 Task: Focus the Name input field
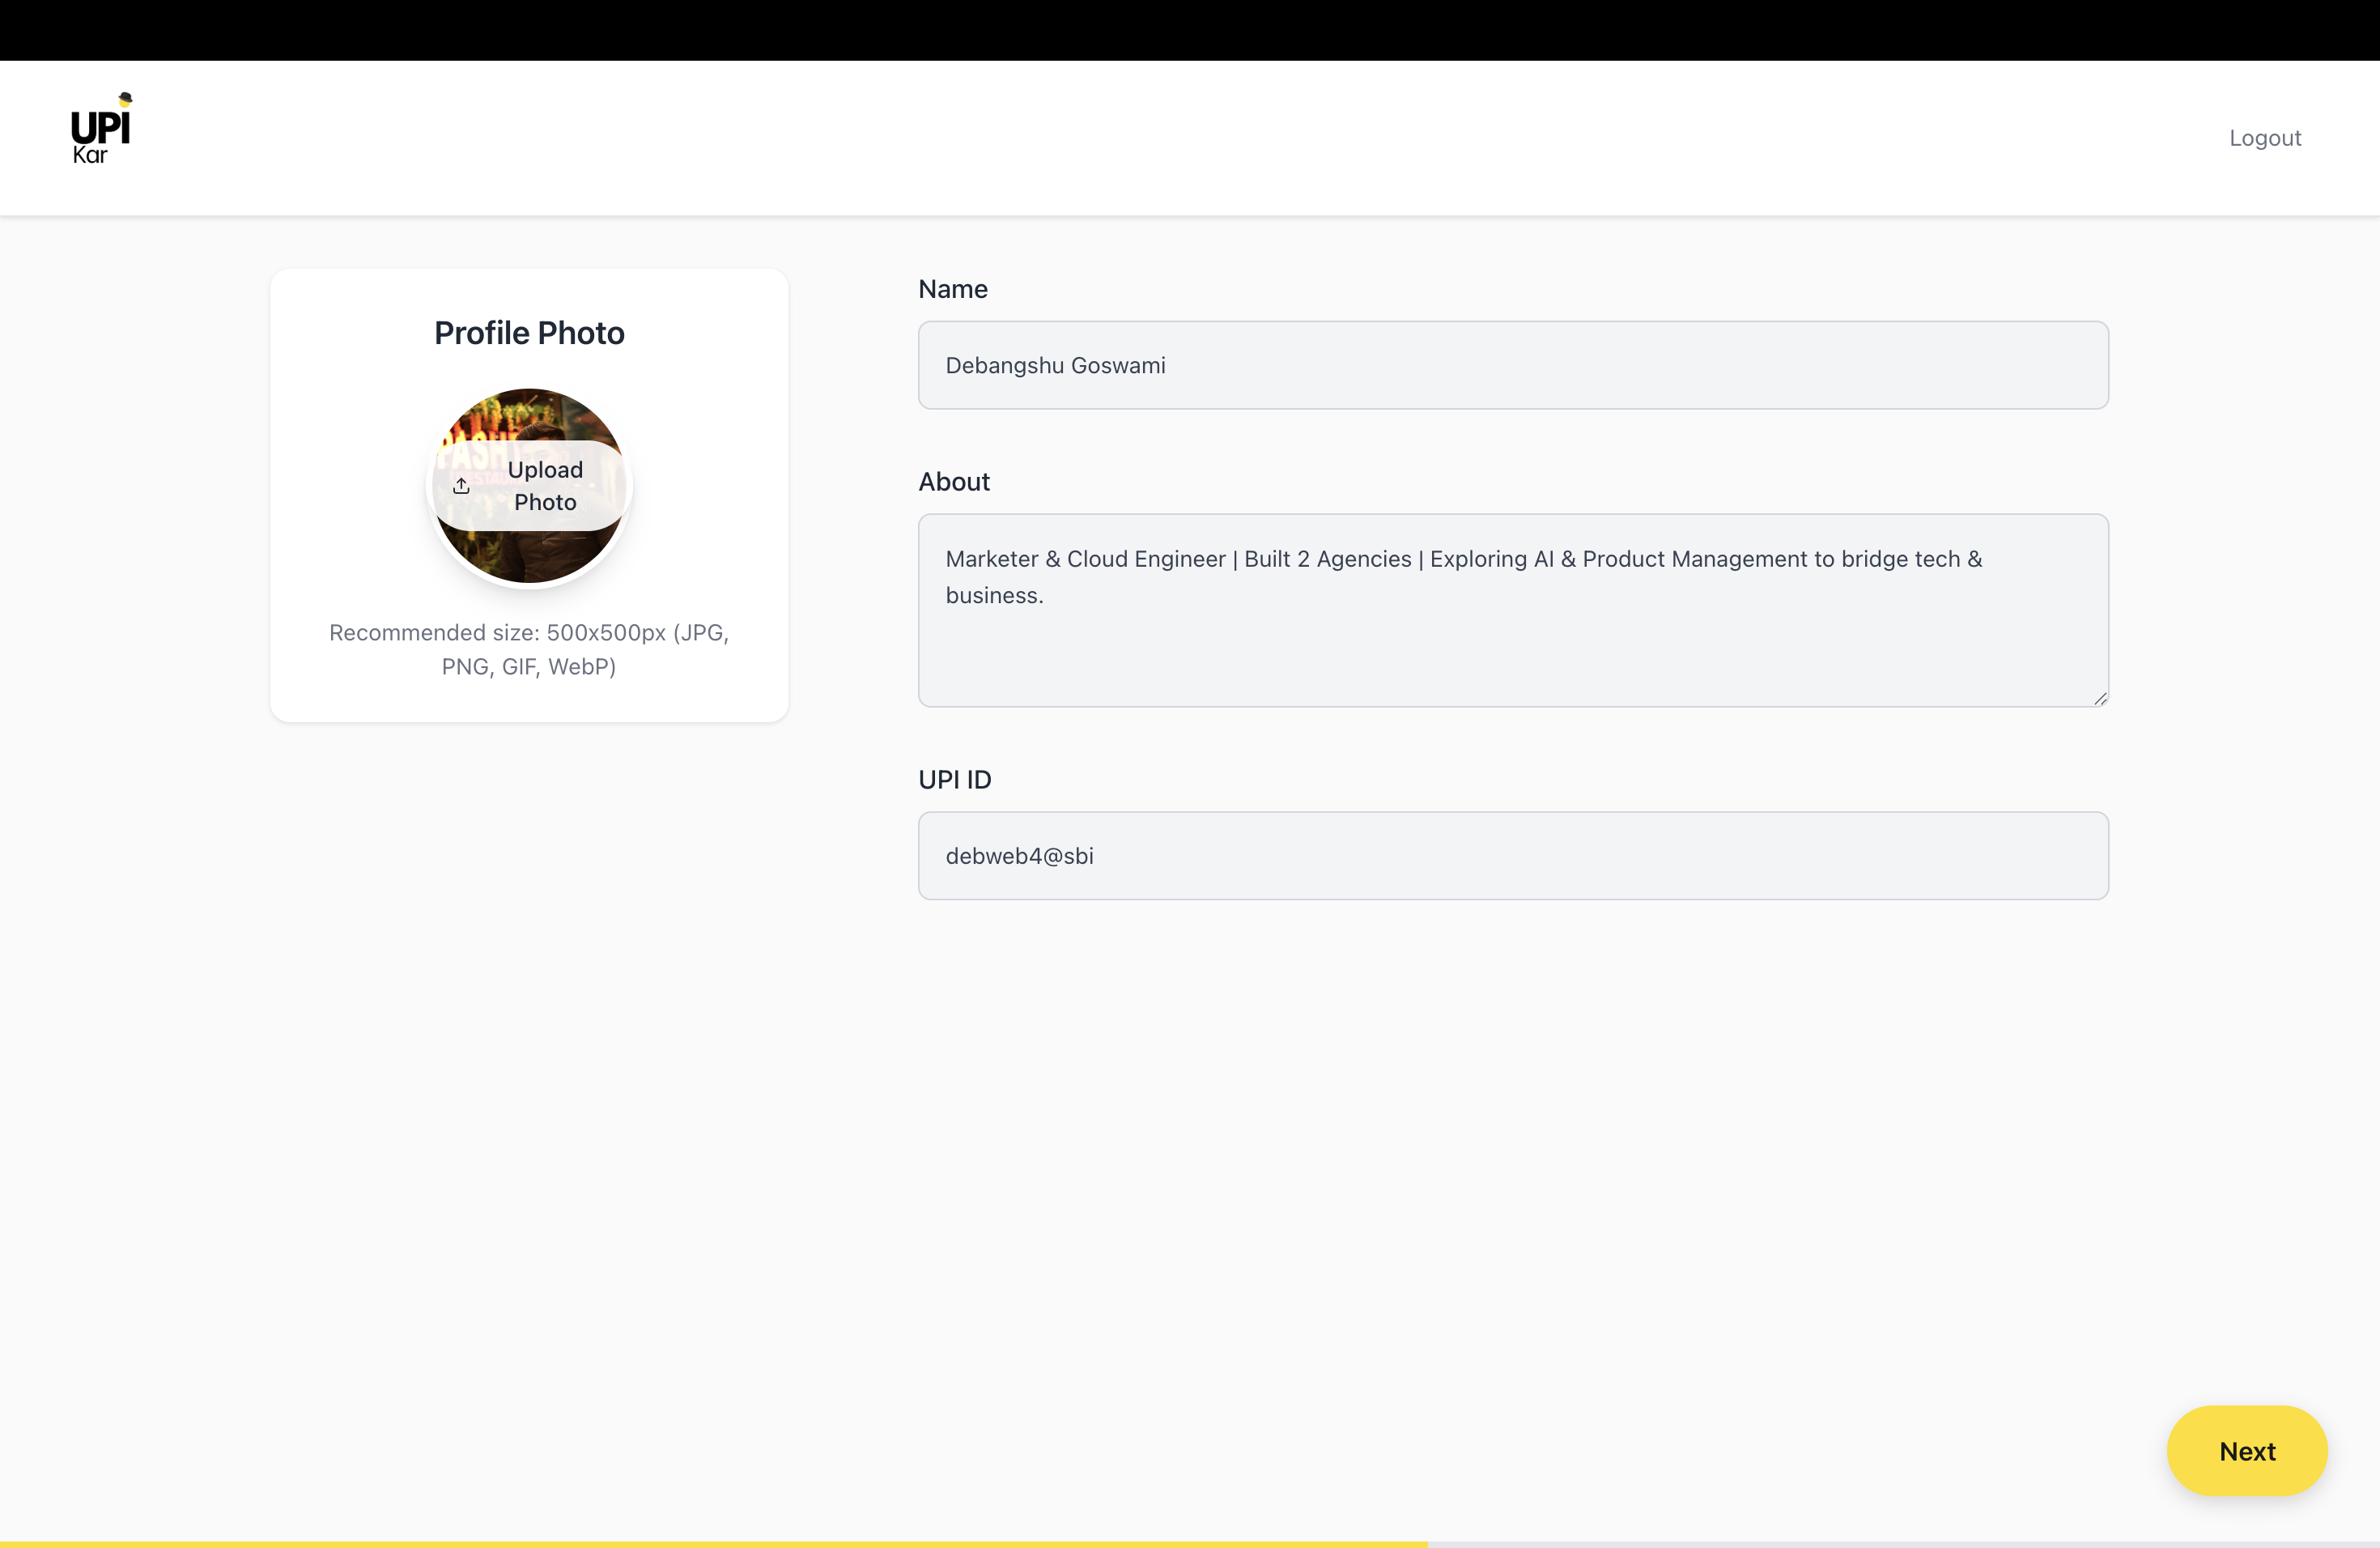1512,365
